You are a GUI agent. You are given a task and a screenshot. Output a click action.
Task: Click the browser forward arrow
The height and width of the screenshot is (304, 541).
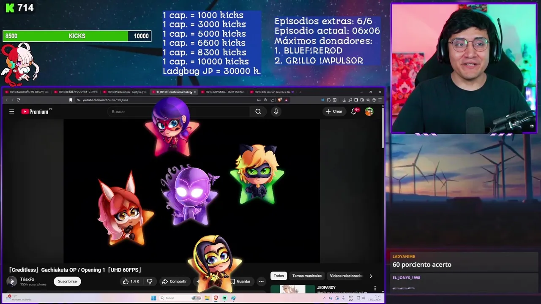click(12, 100)
